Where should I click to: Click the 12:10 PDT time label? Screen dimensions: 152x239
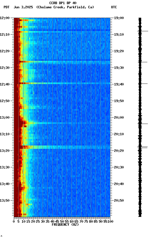click(5, 35)
